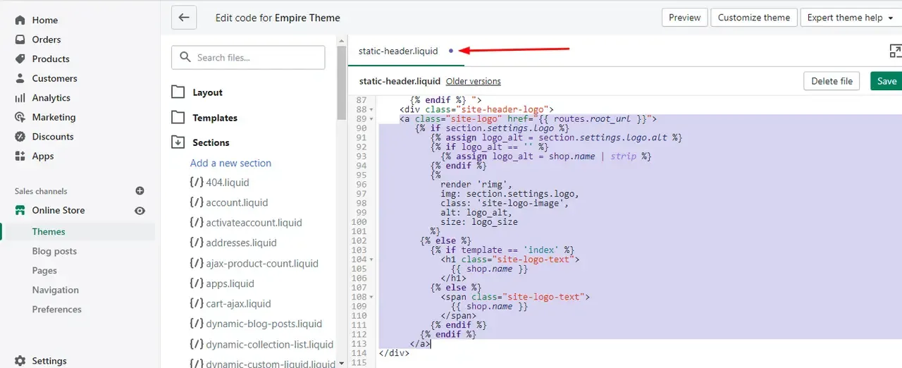The height and width of the screenshot is (368, 902).
Task: Click Delete file button
Action: (x=832, y=81)
